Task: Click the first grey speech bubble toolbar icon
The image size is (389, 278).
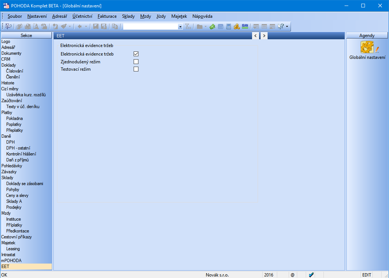Action: (x=256, y=26)
